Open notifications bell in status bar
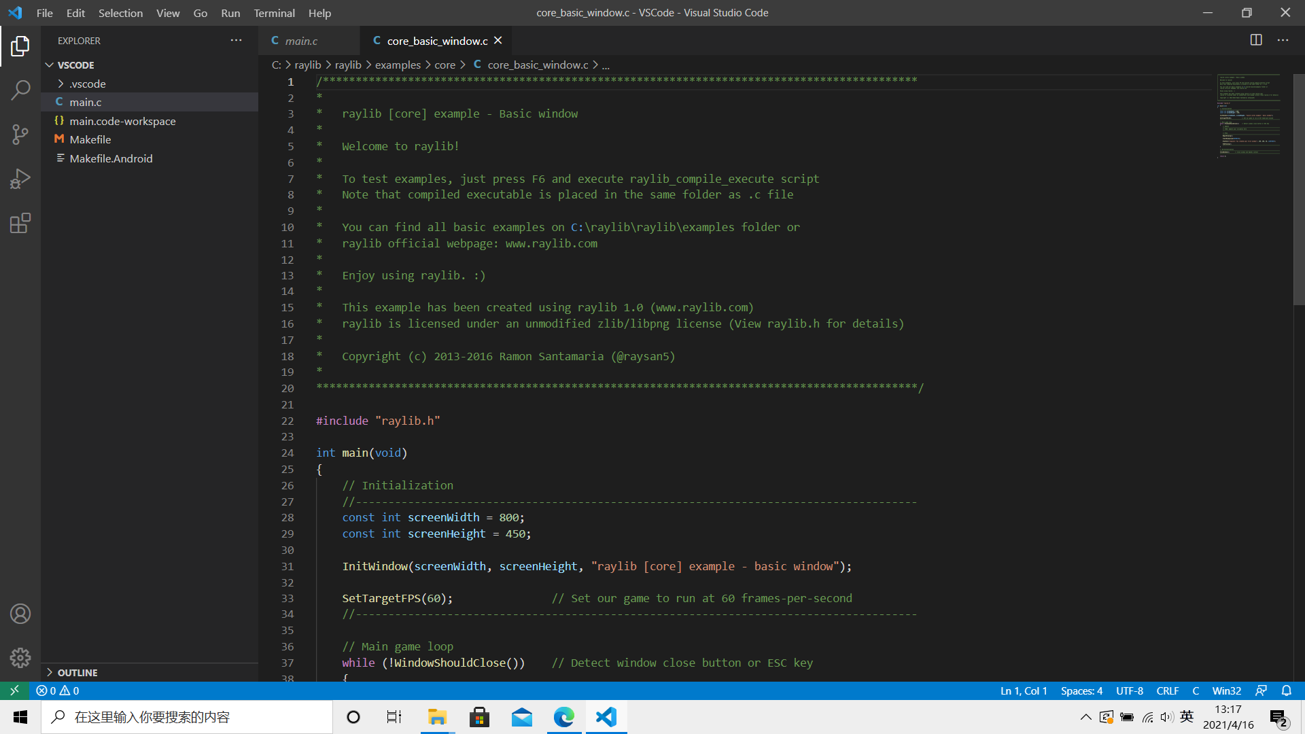 click(x=1286, y=691)
